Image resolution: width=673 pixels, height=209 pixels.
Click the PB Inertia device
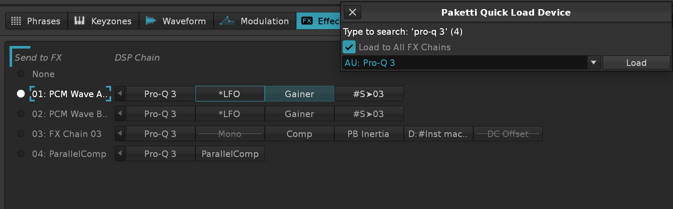click(369, 134)
